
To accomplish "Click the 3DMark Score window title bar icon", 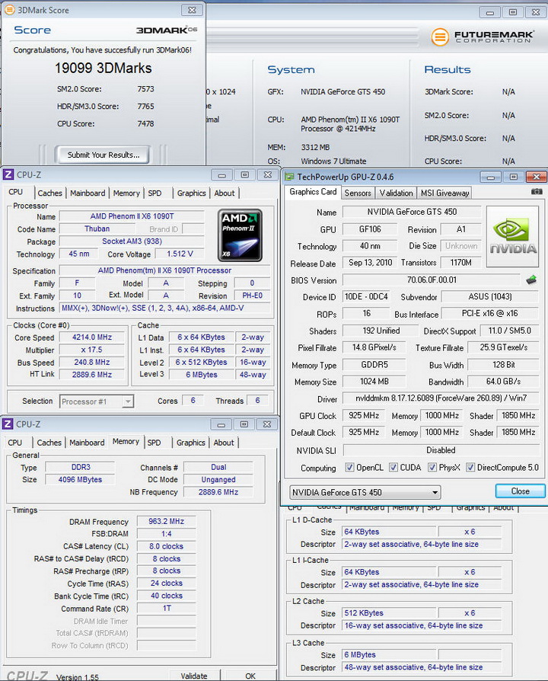I will 10,10.
